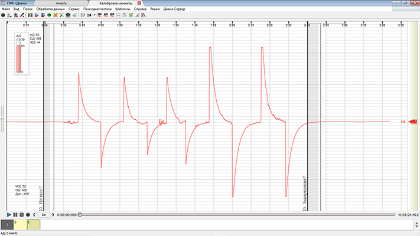The height and width of the screenshot is (236, 420).
Task: Click the '10. Начало?' timeline marker
Action: tap(41, 198)
